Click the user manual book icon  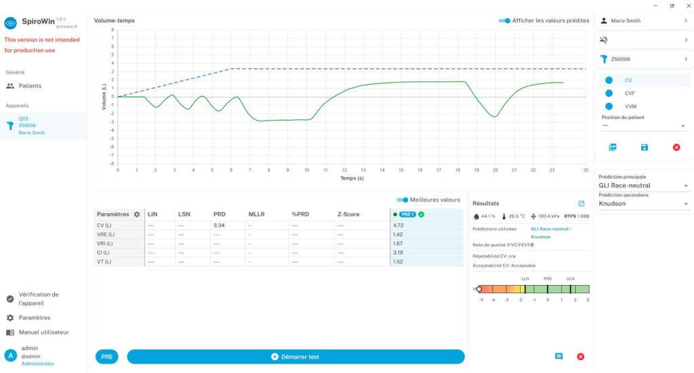click(10, 332)
